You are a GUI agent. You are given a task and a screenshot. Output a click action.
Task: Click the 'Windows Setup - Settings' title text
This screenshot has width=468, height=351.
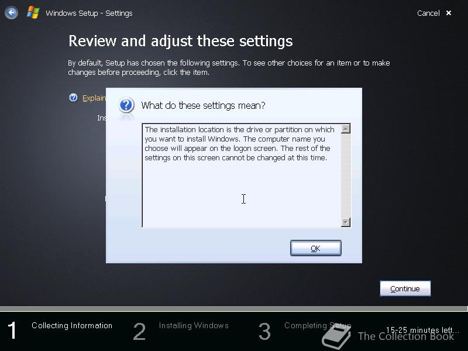(89, 13)
